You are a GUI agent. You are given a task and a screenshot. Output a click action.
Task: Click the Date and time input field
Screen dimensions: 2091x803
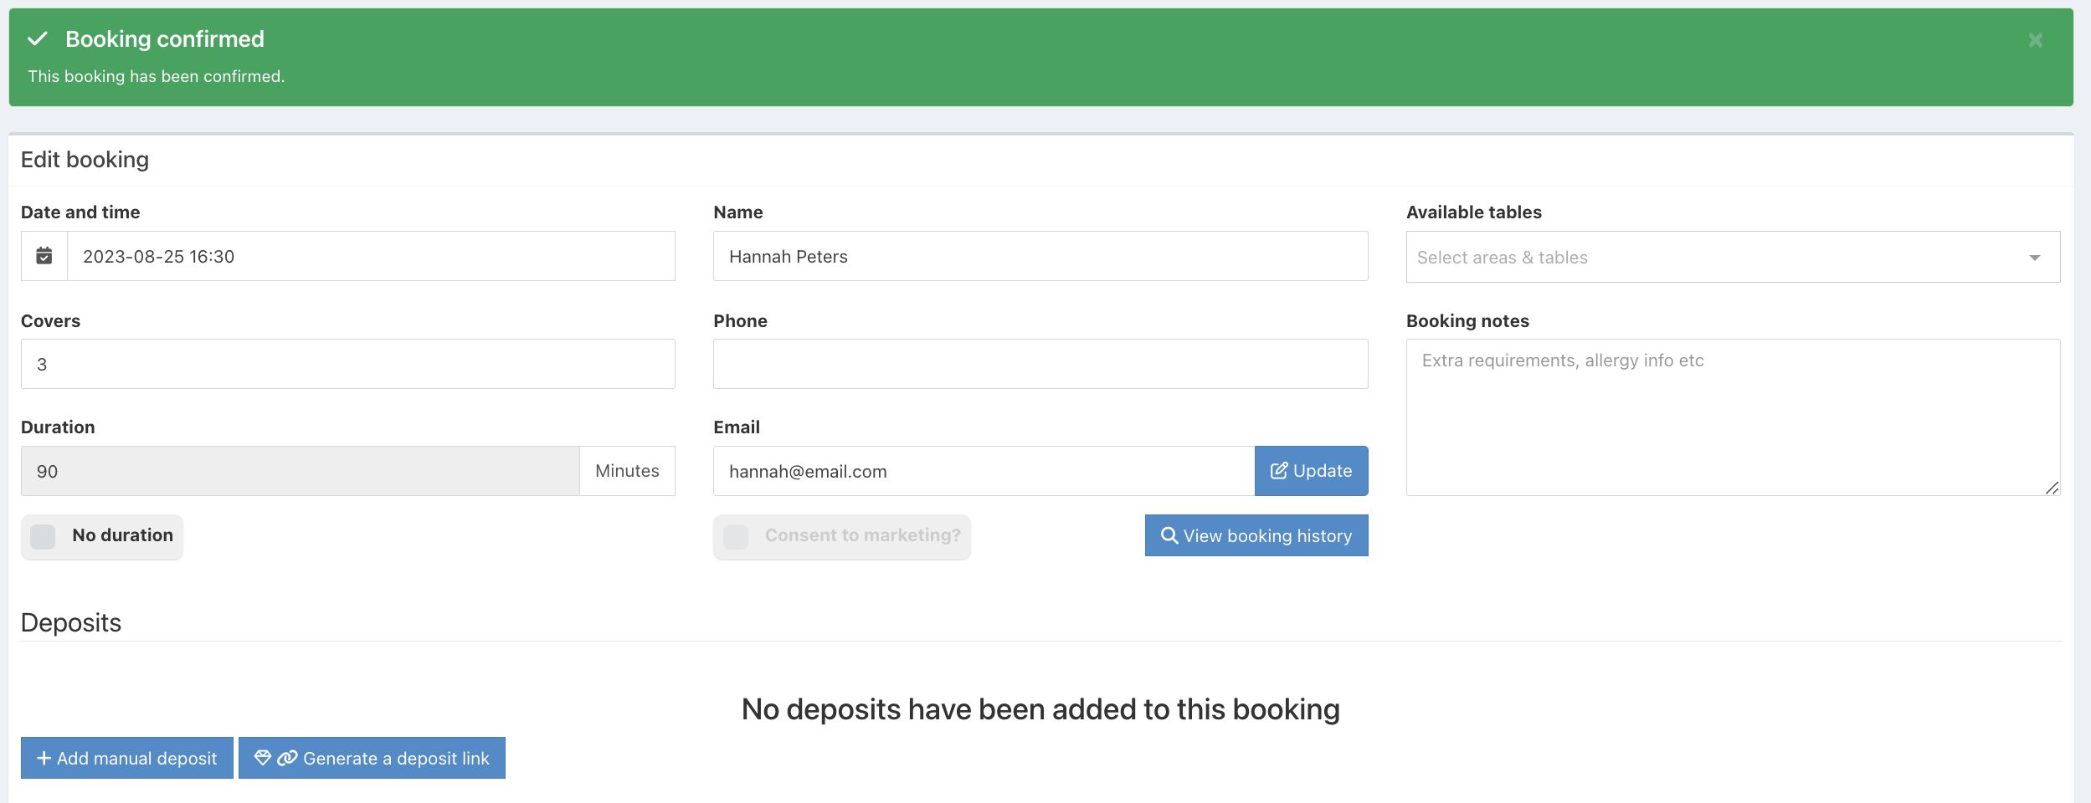point(371,256)
